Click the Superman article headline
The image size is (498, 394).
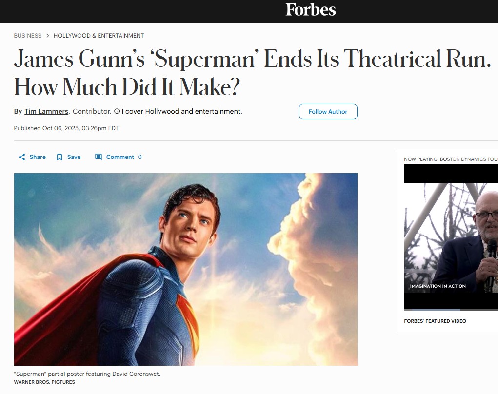point(253,72)
